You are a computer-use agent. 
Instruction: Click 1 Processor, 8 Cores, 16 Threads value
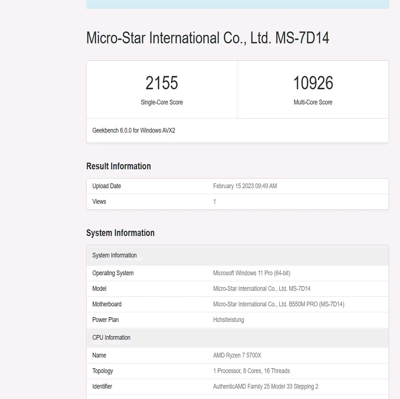click(251, 371)
